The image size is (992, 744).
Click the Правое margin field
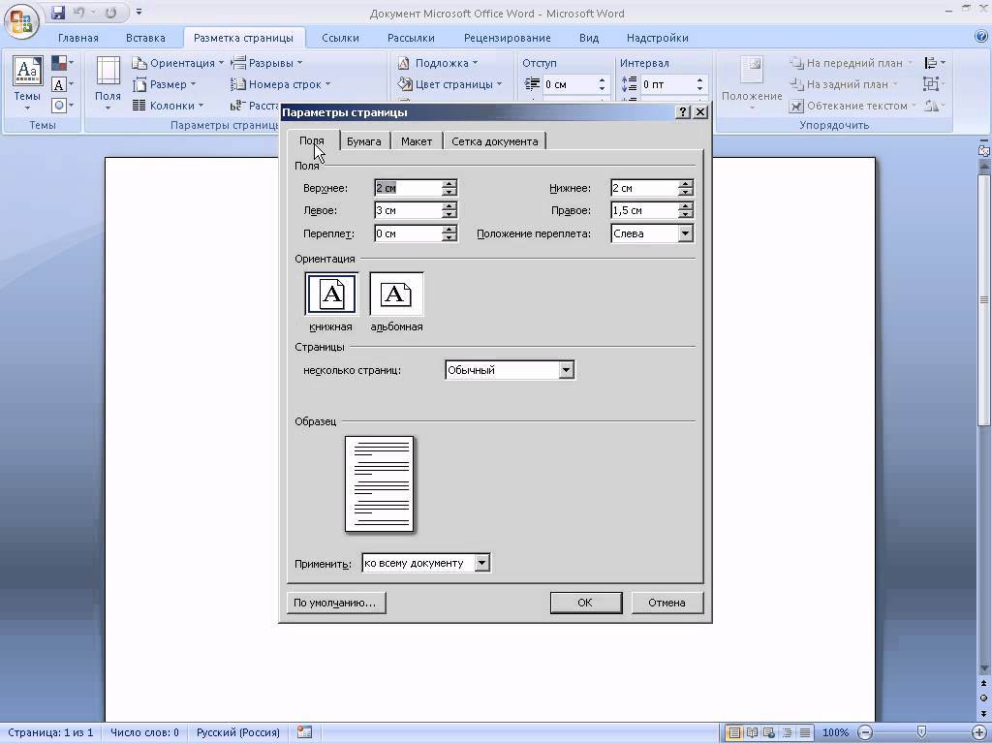coord(644,210)
